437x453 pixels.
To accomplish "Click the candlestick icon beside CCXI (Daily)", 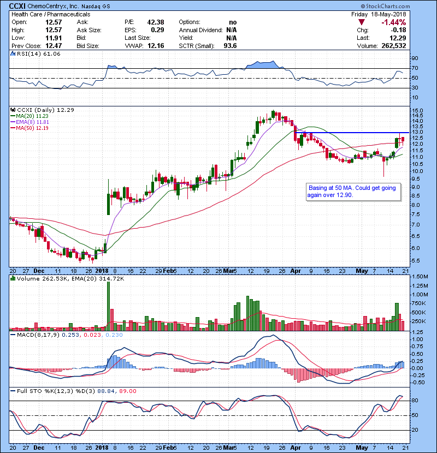I will coord(13,110).
